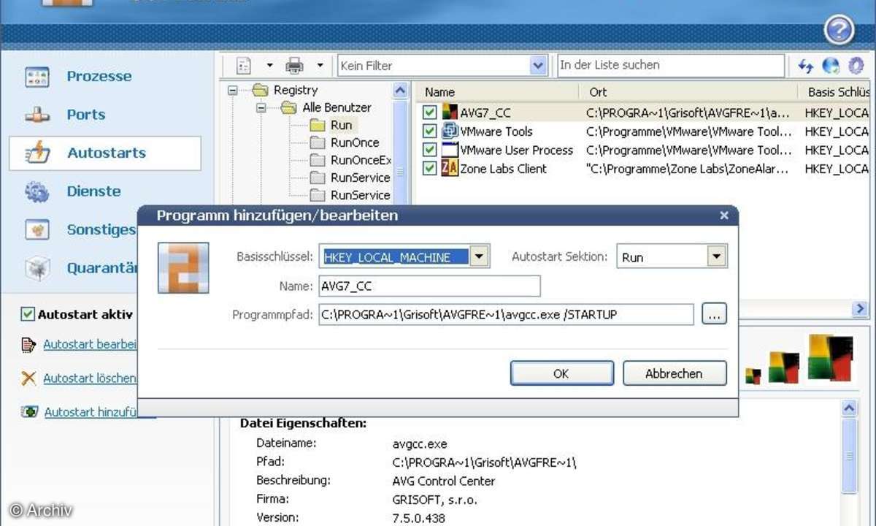Open the Autostart Sektion dropdown

click(717, 256)
